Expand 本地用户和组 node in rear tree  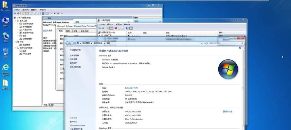click(18, 33)
